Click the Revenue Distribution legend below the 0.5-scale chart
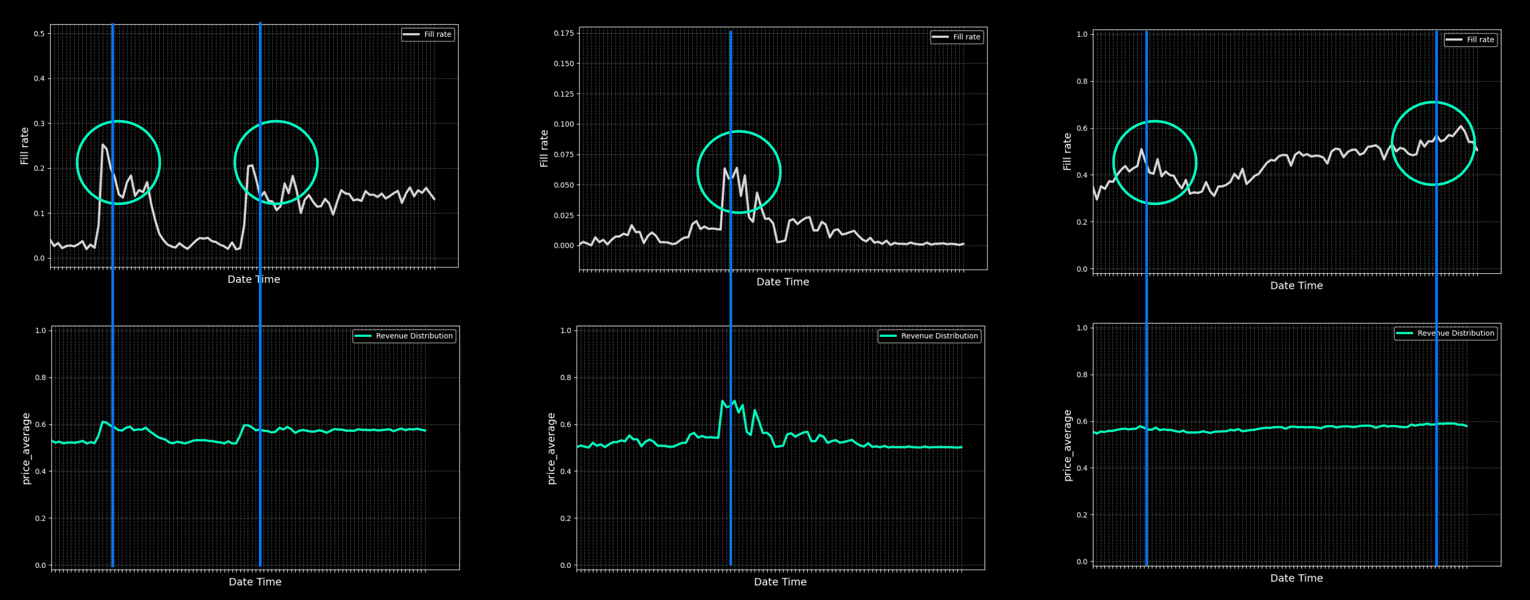The image size is (1530, 600). click(x=404, y=336)
